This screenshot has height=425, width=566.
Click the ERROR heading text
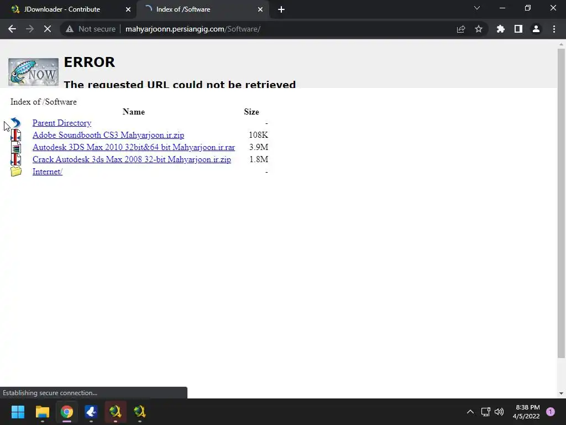89,62
